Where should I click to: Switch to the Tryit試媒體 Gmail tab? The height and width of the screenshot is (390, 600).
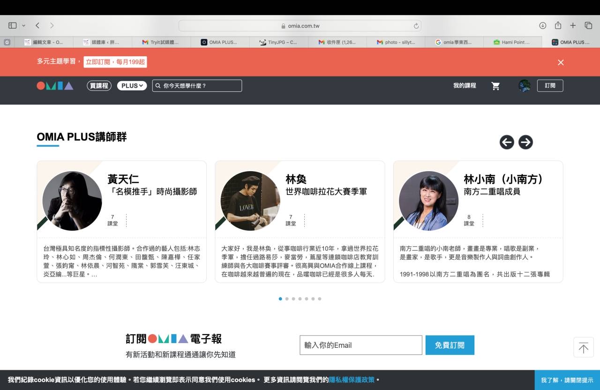tap(161, 42)
